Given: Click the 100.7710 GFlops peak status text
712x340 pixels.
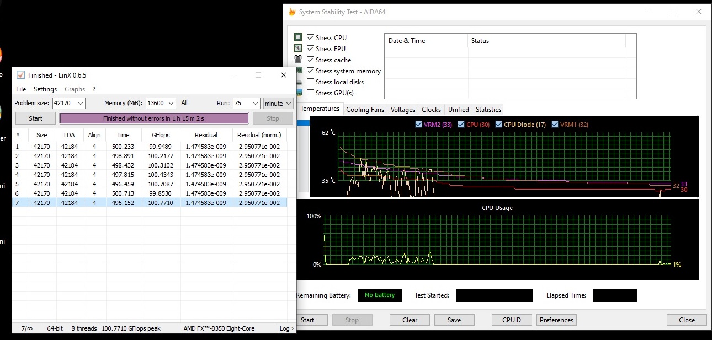Looking at the screenshot, I should tap(131, 328).
